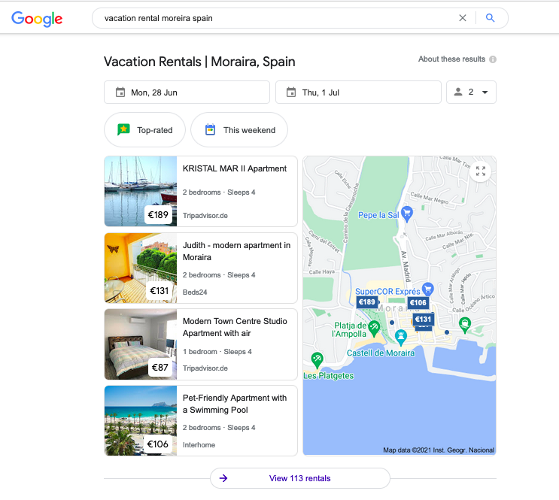Click the bedroom thumbnail of Town Centre Studio
The image size is (559, 500).
click(x=141, y=344)
